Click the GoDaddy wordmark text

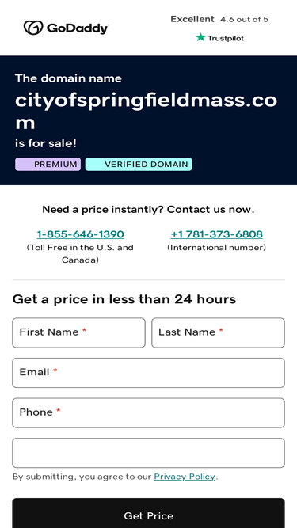coord(78,28)
